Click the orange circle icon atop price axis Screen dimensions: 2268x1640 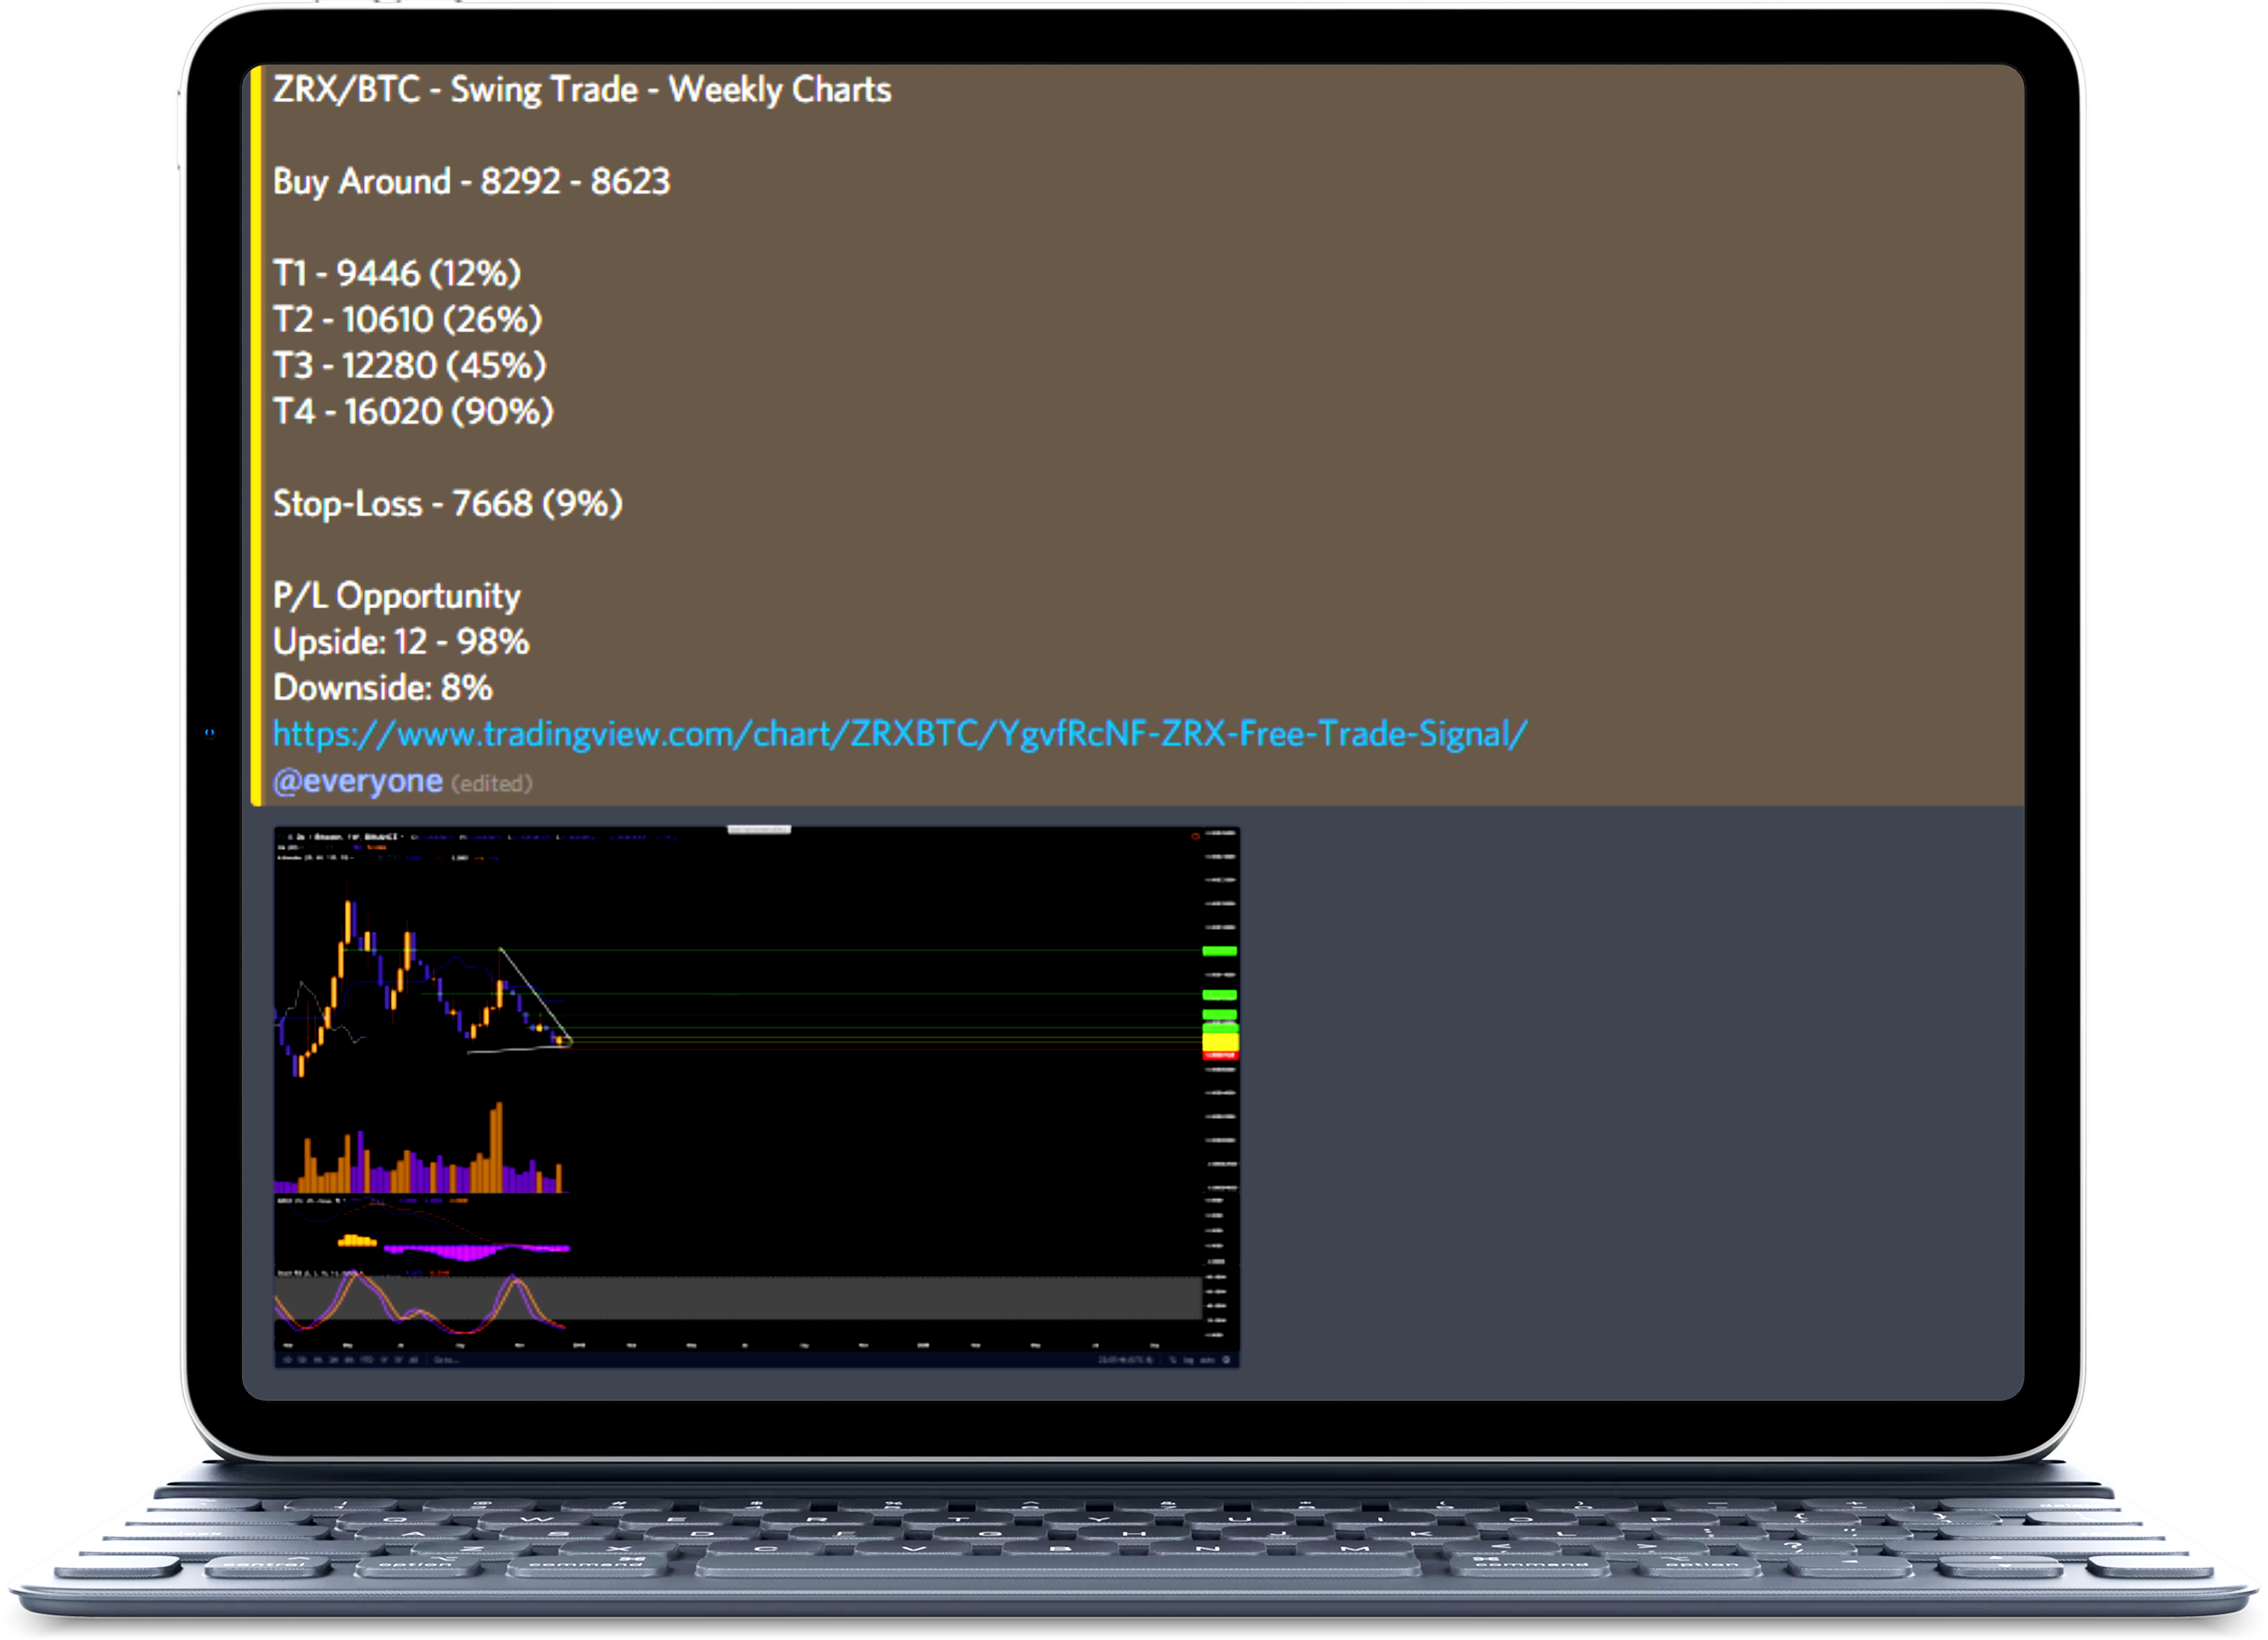(x=1195, y=836)
